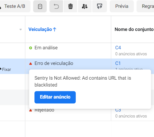This screenshot has width=154, height=137.
Task: Click red triangle beside Rejeitado
Action: (30, 110)
